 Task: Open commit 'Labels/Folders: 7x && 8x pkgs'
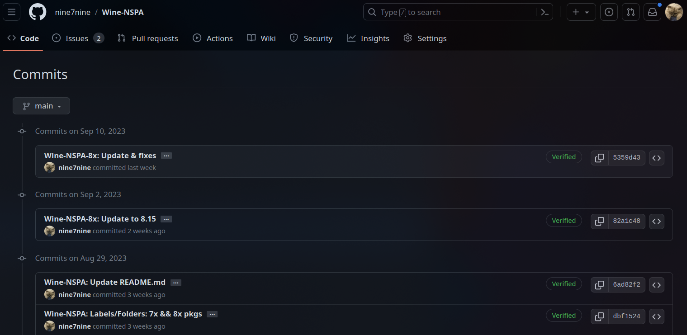[123, 314]
